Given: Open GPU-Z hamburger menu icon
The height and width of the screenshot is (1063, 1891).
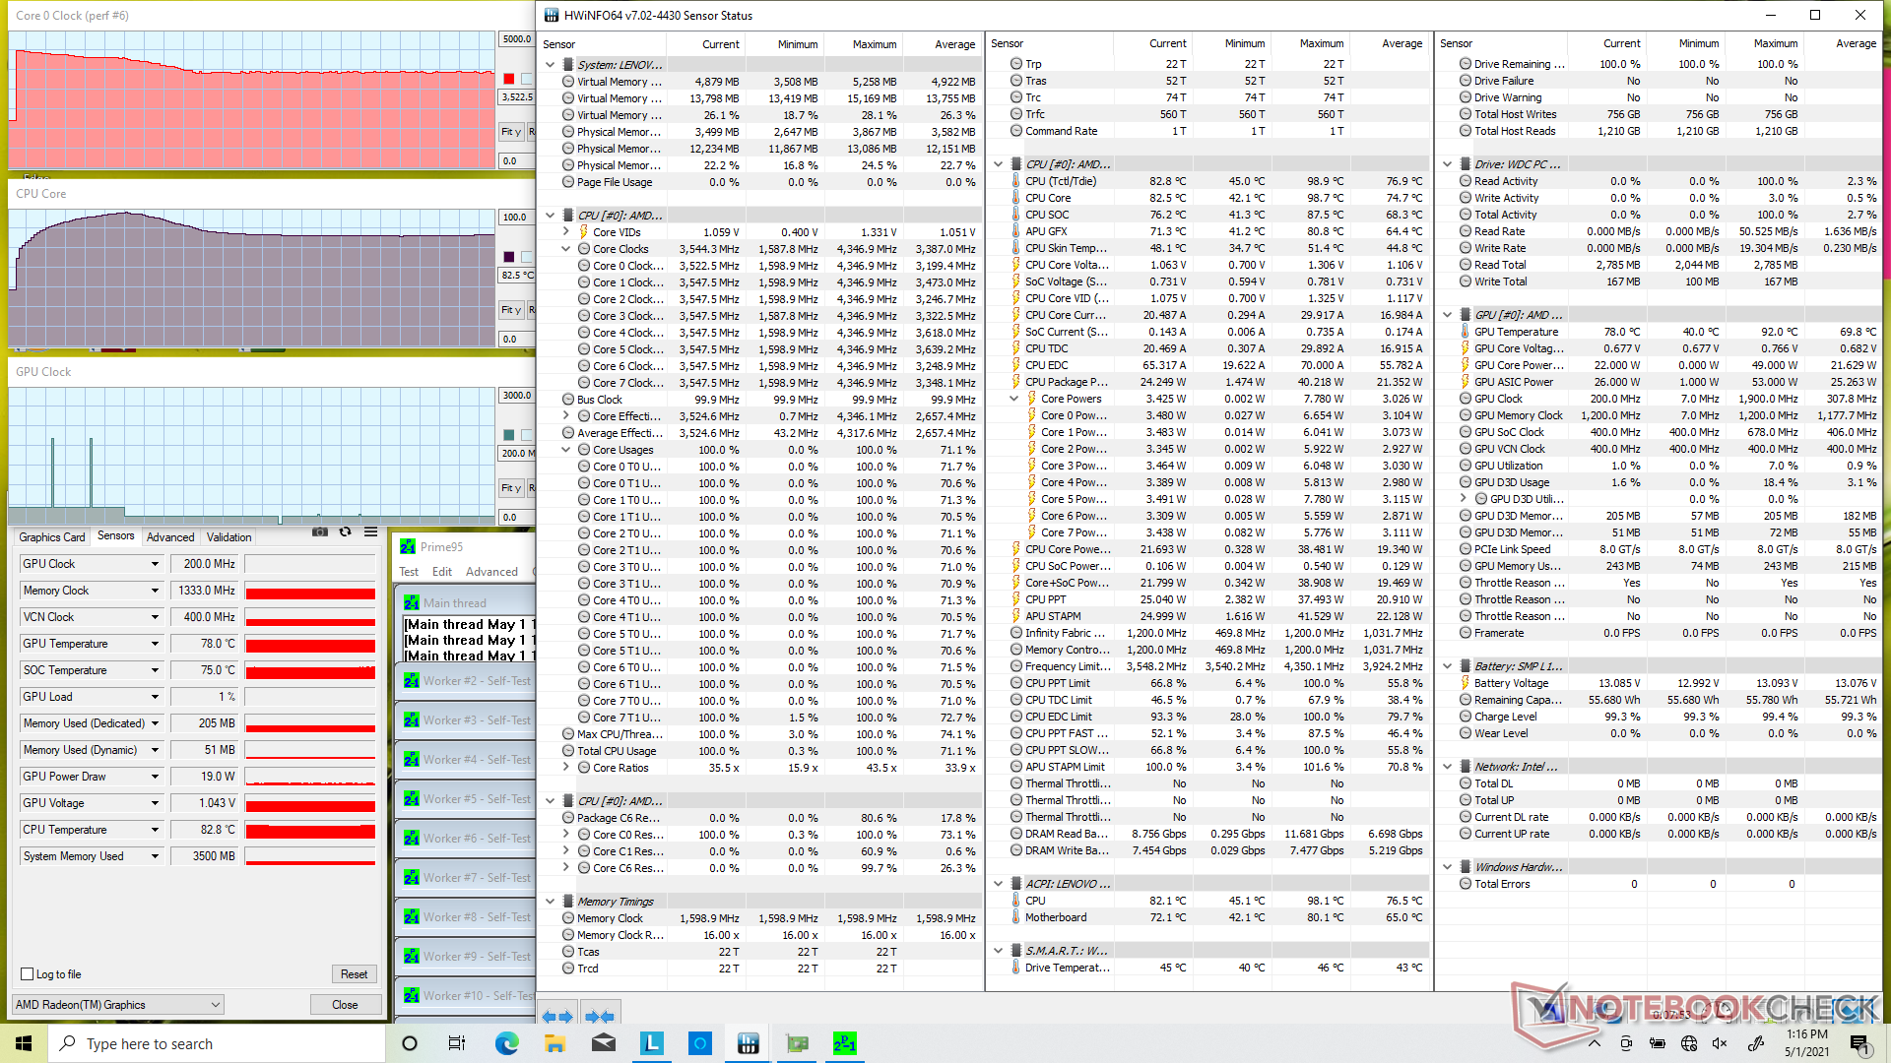Looking at the screenshot, I should [x=370, y=531].
